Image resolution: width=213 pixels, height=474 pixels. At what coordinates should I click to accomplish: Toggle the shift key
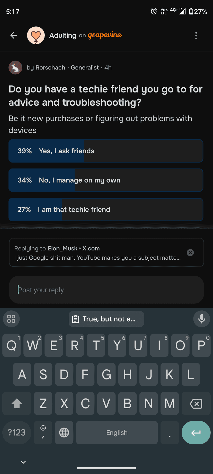click(x=17, y=403)
